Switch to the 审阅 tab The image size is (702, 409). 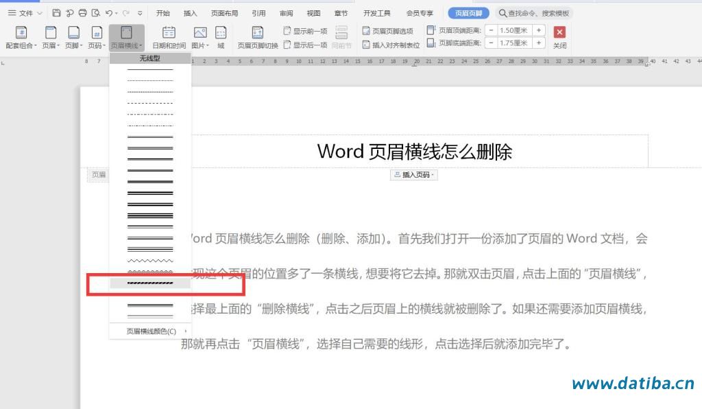tap(286, 13)
